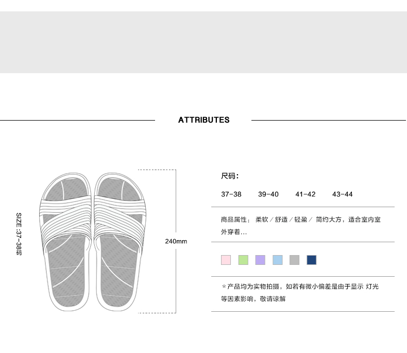Click the gray banner at the top
The height and width of the screenshot is (353, 407).
(203, 42)
